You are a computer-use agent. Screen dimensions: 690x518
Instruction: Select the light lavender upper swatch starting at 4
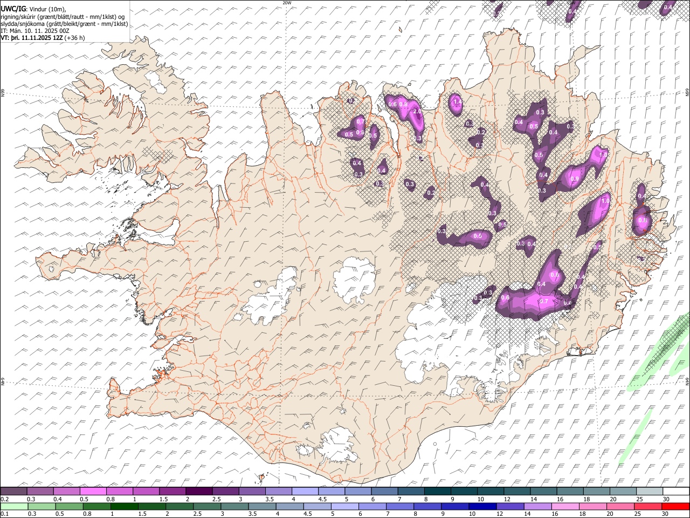305,492
